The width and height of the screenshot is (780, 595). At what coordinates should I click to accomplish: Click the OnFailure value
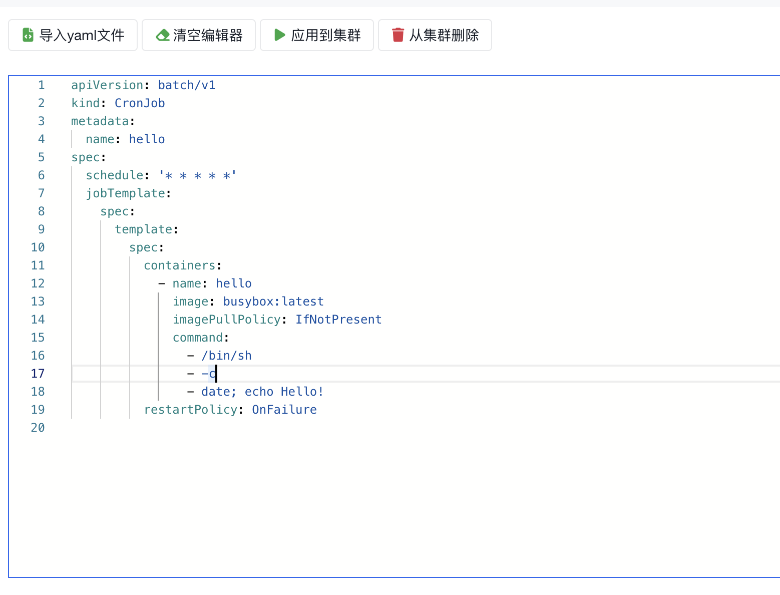[x=284, y=410]
